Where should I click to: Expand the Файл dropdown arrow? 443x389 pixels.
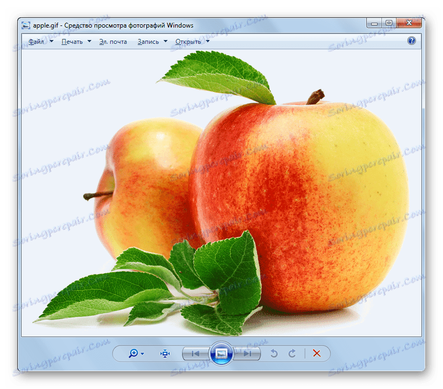(52, 41)
